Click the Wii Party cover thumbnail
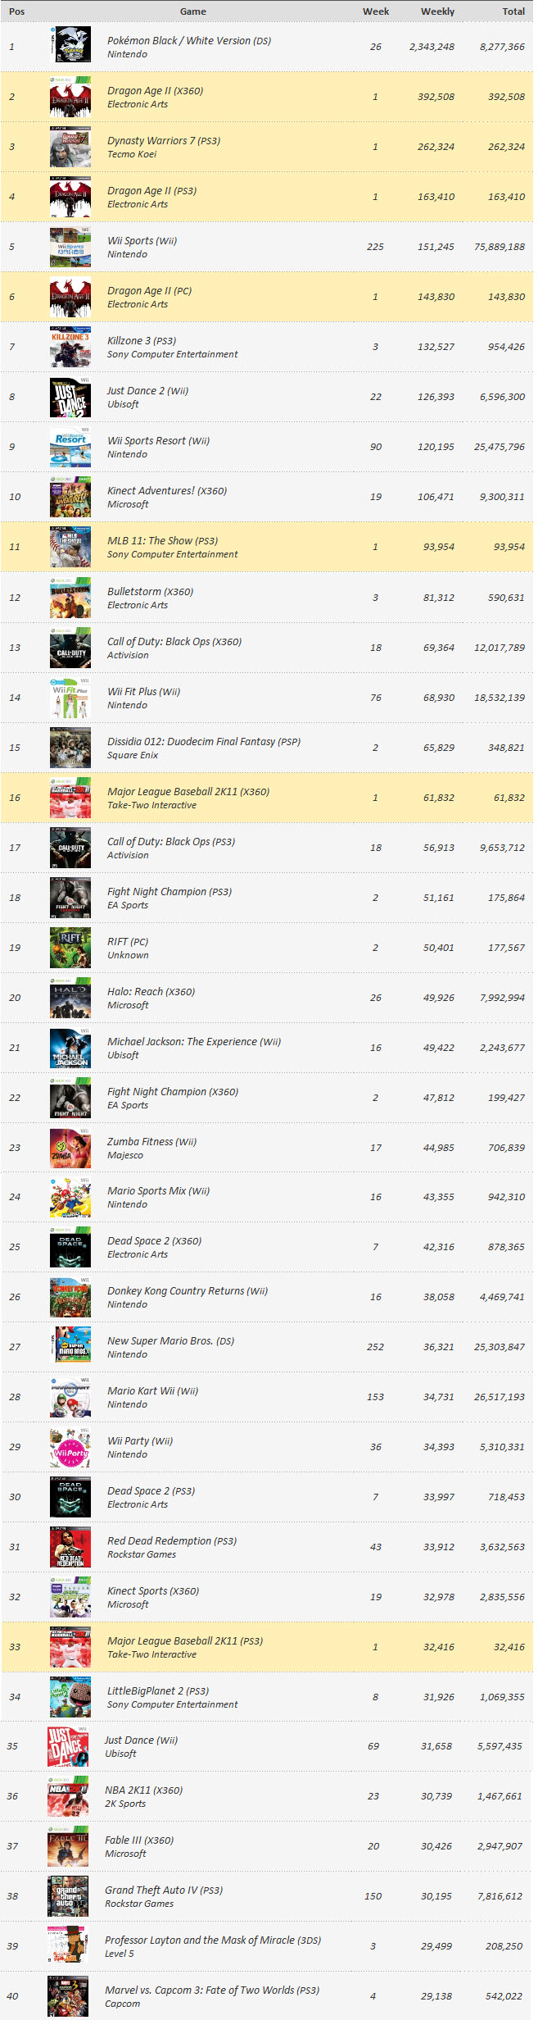The height and width of the screenshot is (2020, 538). pyautogui.click(x=70, y=1447)
